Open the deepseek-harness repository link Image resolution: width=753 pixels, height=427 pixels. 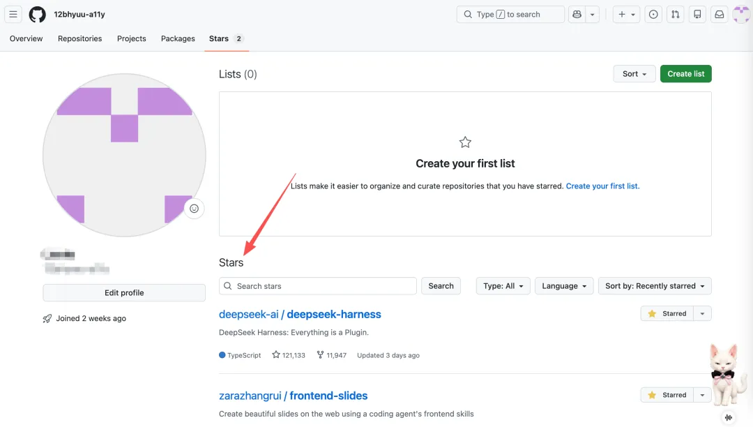coord(334,314)
